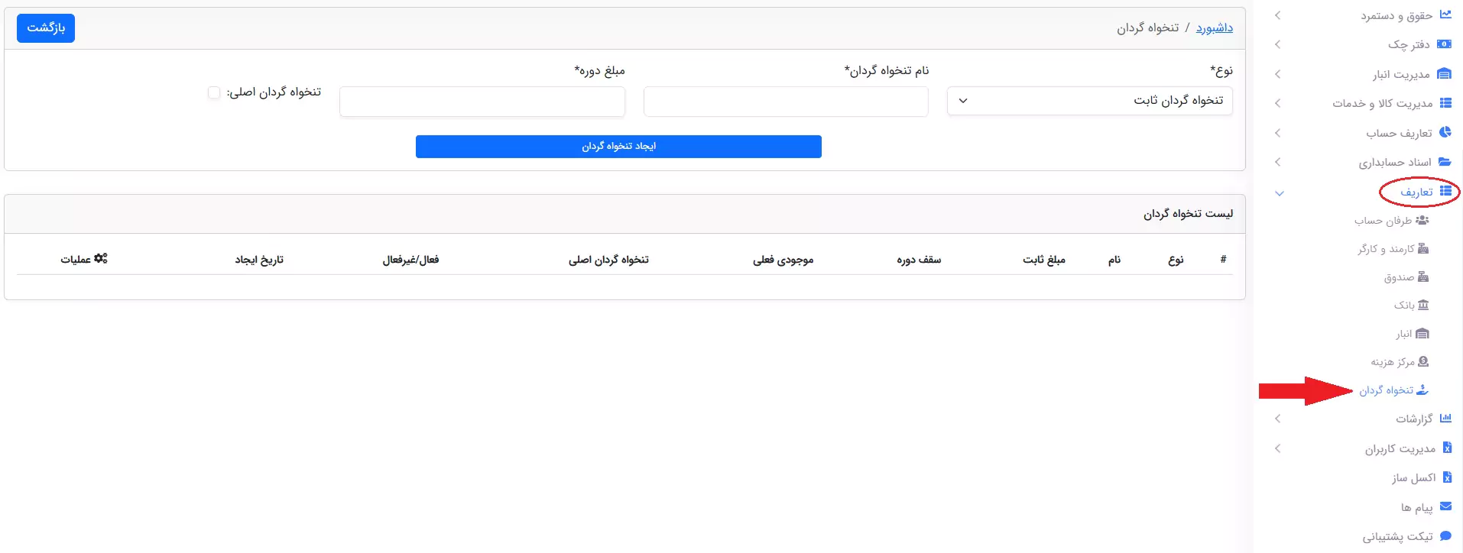Click the اسناد حسابداری folder icon
The height and width of the screenshot is (553, 1463).
1445,162
